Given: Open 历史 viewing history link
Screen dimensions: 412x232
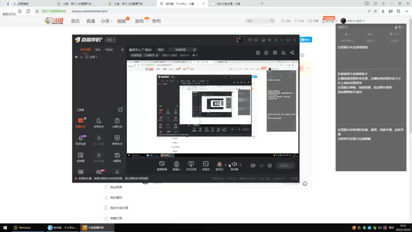Looking at the screenshot, I should [x=286, y=21].
